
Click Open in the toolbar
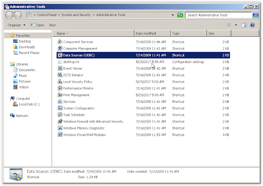(x=37, y=25)
